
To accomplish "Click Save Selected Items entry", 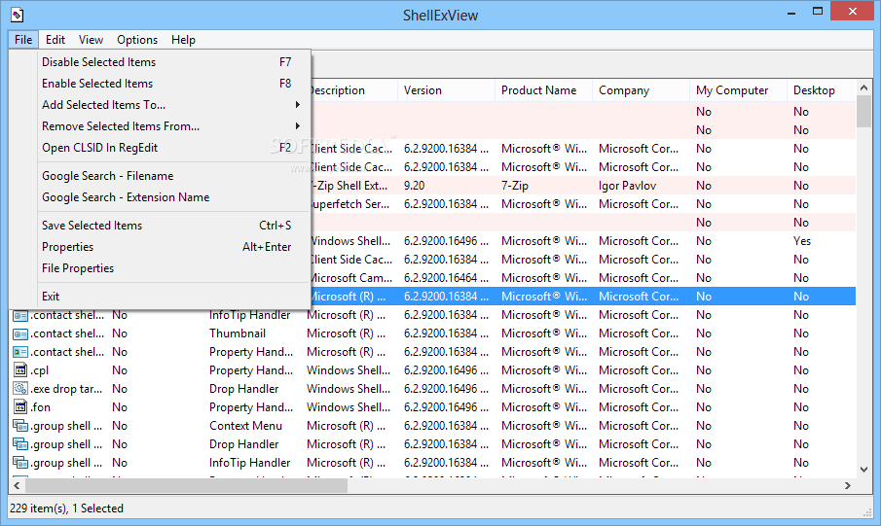I will [92, 226].
